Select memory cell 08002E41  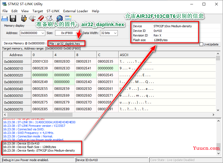(86, 68)
